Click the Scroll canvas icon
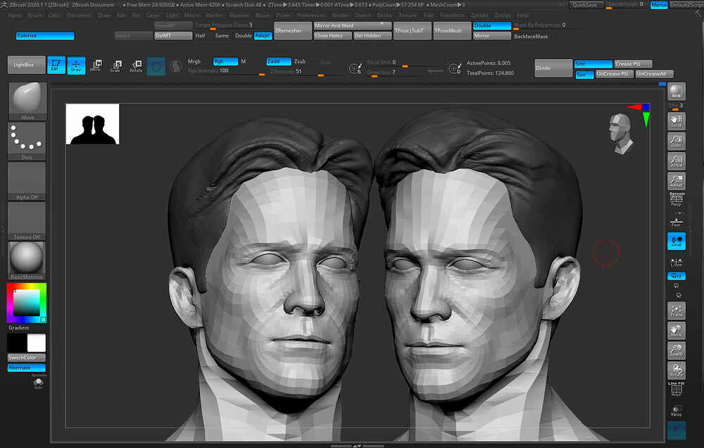Viewport: 704px width, 448px height. (676, 121)
